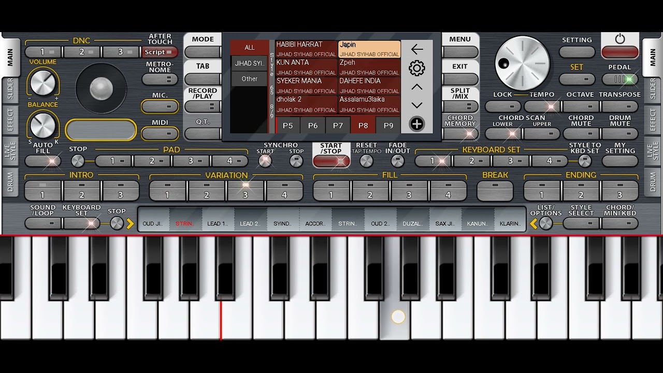Viewport: 663px width, 373px height.
Task: Tap the power button icon
Action: point(620,39)
